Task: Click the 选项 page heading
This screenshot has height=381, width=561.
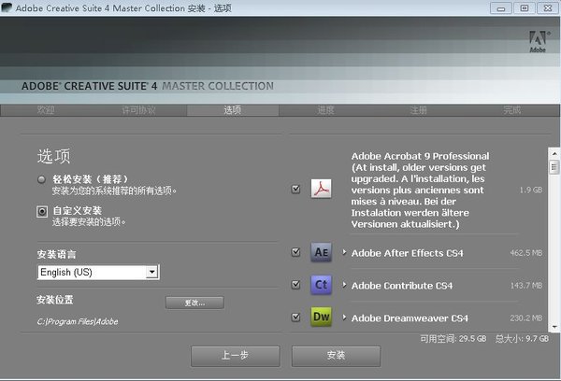Action: pyautogui.click(x=53, y=156)
